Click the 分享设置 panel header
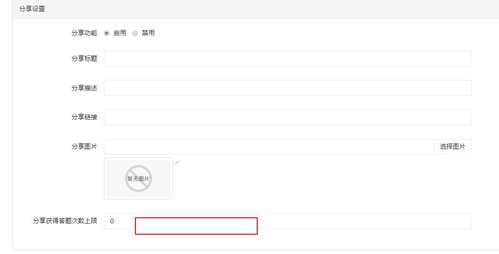The image size is (499, 254). (256, 9)
